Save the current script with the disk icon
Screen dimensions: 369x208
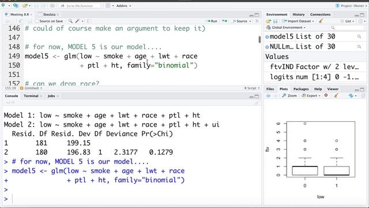pyautogui.click(x=29, y=21)
